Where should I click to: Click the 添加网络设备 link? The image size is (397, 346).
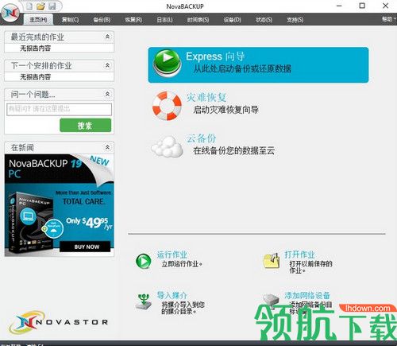307,295
